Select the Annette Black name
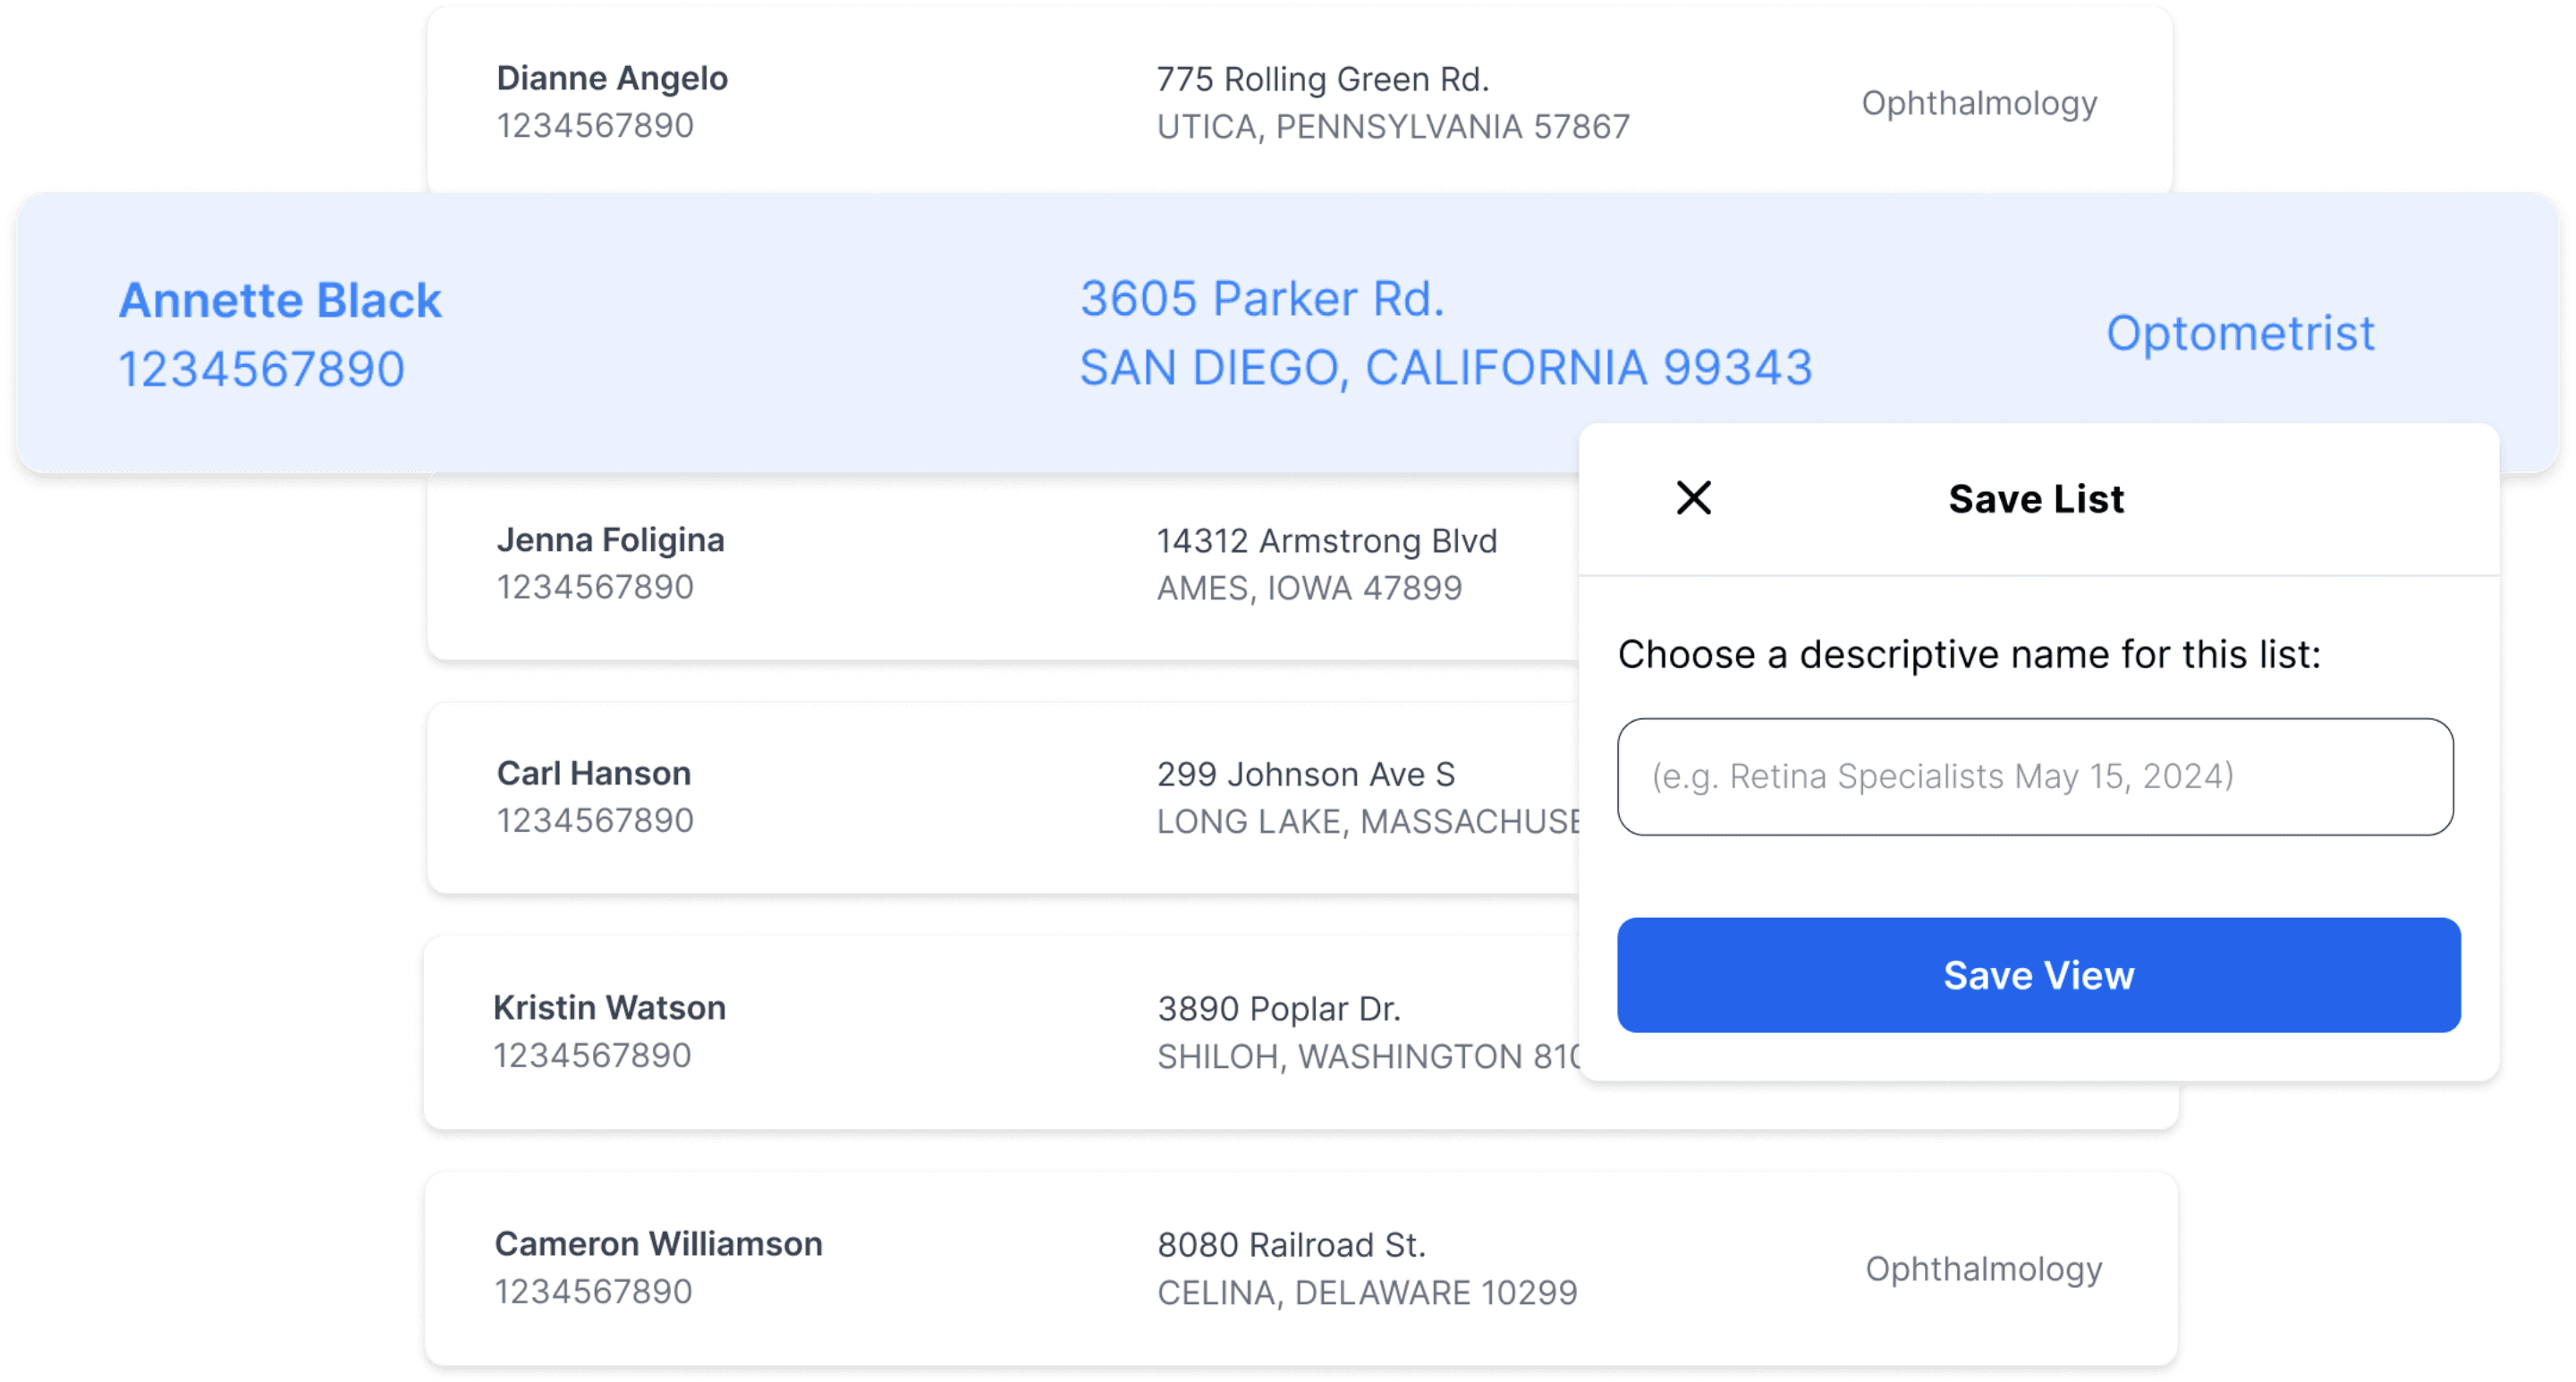Screen dimensions: 2576x1382 pos(280,300)
